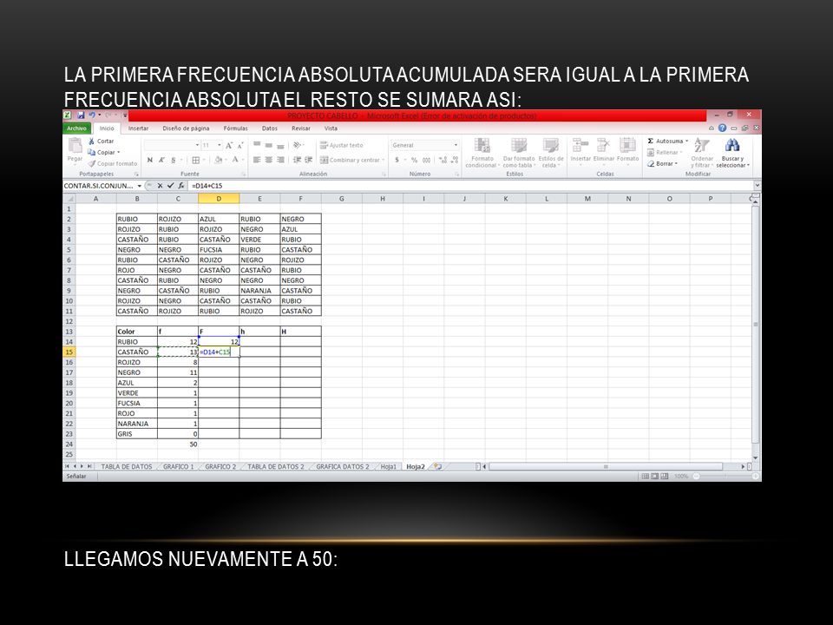Click the horizontal scrollbar thumb
The width and height of the screenshot is (833, 625).
(x=605, y=467)
